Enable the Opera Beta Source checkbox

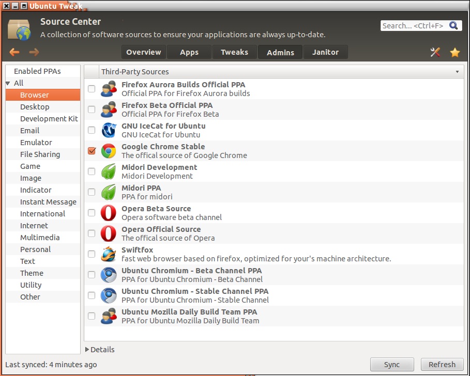pyautogui.click(x=92, y=213)
